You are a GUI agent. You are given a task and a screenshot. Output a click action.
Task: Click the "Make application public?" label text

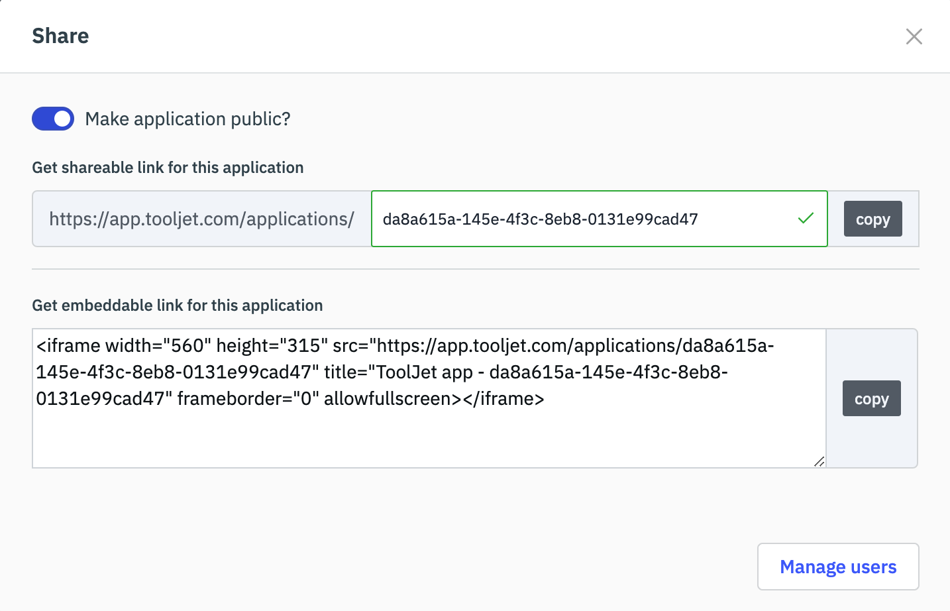pos(187,119)
